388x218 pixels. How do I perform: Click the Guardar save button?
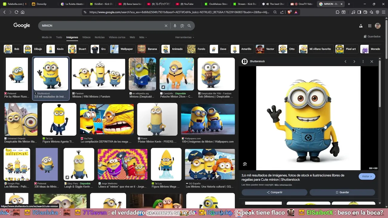(342, 192)
